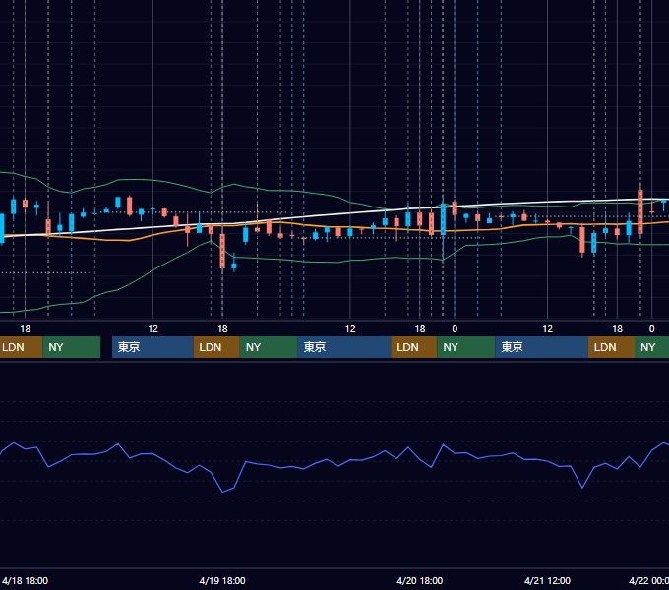This screenshot has width=669, height=590.
Task: Click the tall red candle just before 4/22 0:00
Action: 640,211
